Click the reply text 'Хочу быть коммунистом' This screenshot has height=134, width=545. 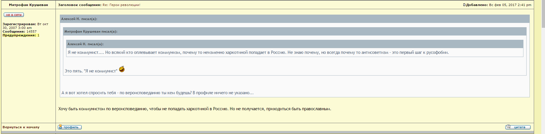pos(194,109)
